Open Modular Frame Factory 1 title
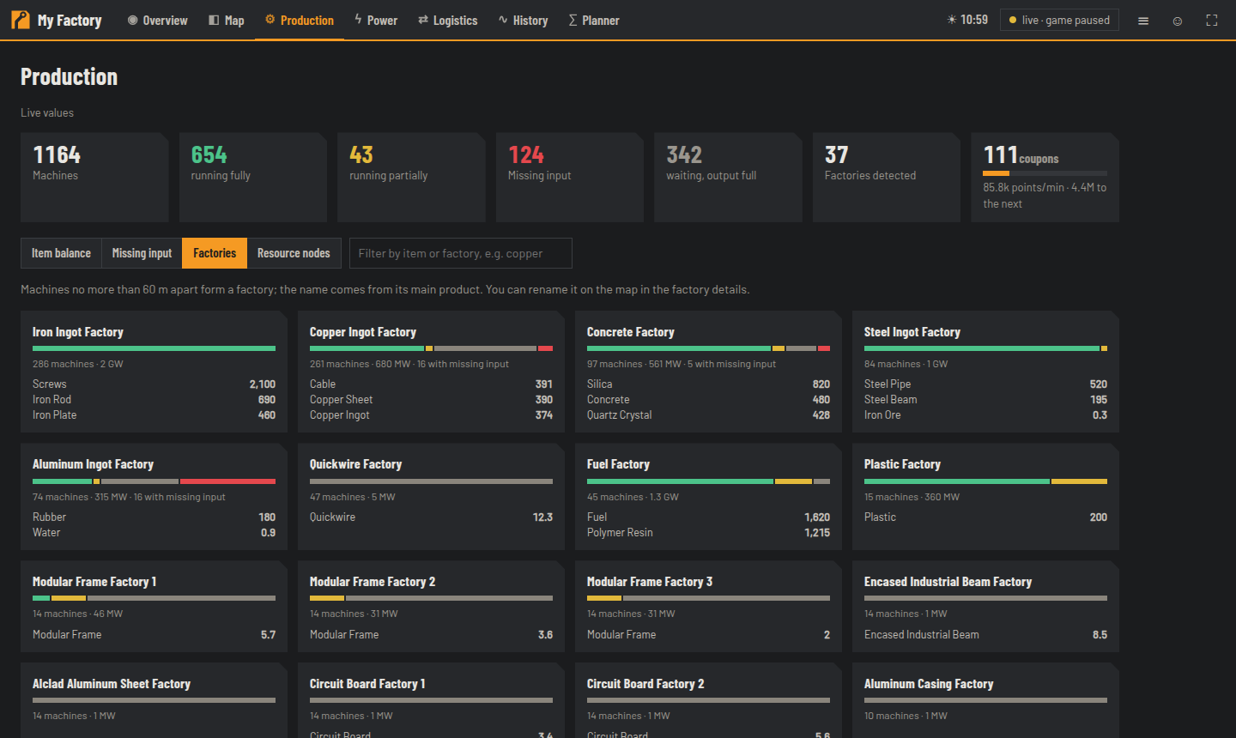Viewport: 1236px width, 738px height. (x=94, y=582)
